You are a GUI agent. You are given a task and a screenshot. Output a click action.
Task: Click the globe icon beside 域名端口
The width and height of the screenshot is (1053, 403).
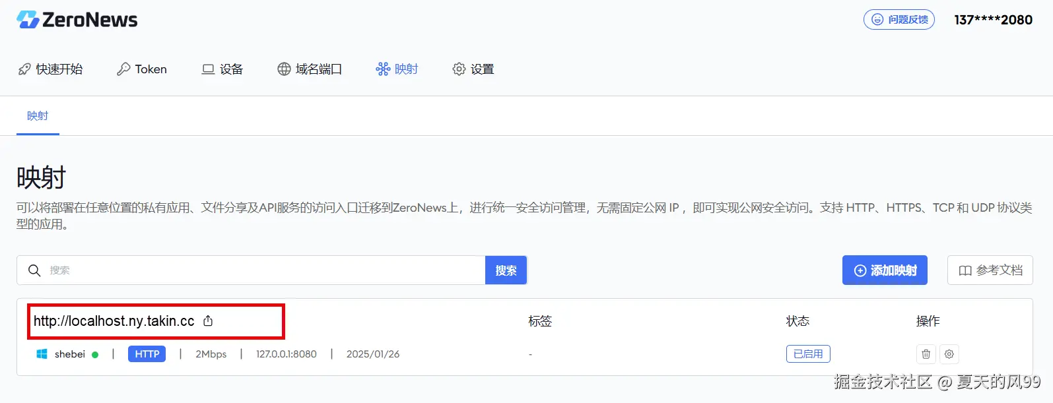[284, 69]
